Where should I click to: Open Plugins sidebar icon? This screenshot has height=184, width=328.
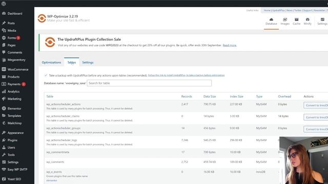4,140
